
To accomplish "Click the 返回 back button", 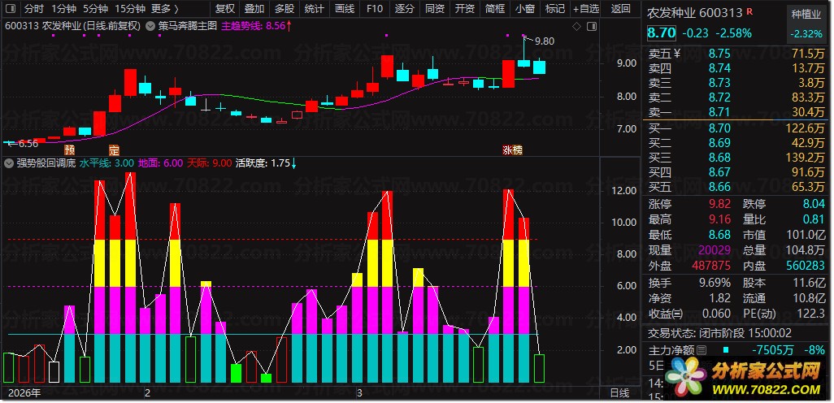I will 620,8.
